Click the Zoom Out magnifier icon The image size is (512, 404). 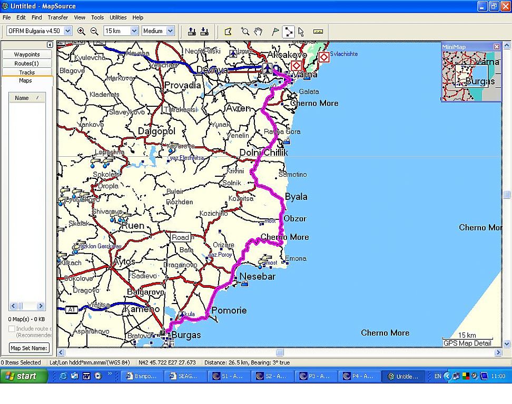pyautogui.click(x=94, y=31)
